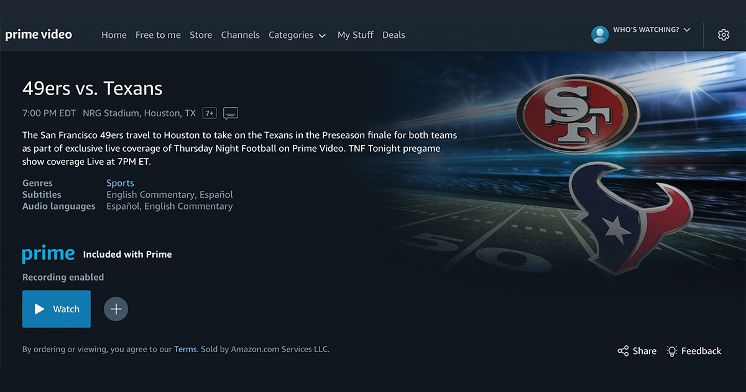
Task: Click the Subtitles label
Action: pos(42,195)
